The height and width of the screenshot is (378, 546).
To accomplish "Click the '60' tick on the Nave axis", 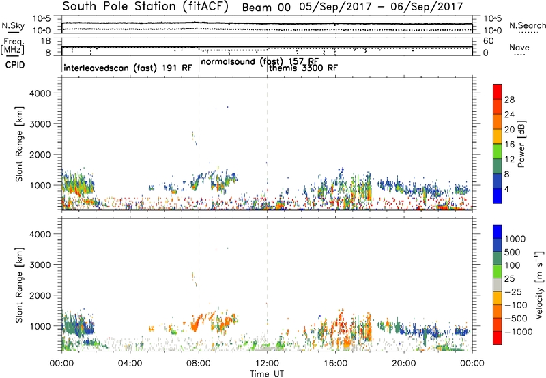I will tap(488, 41).
